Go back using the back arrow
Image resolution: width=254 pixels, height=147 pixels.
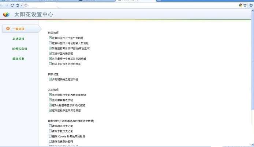1,5
